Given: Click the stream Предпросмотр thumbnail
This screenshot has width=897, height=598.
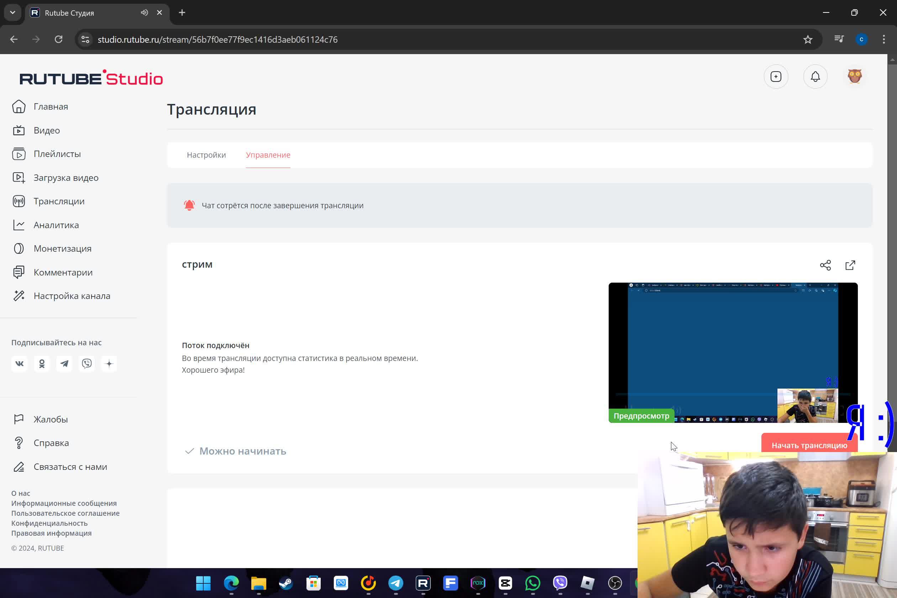Looking at the screenshot, I should click(x=733, y=353).
